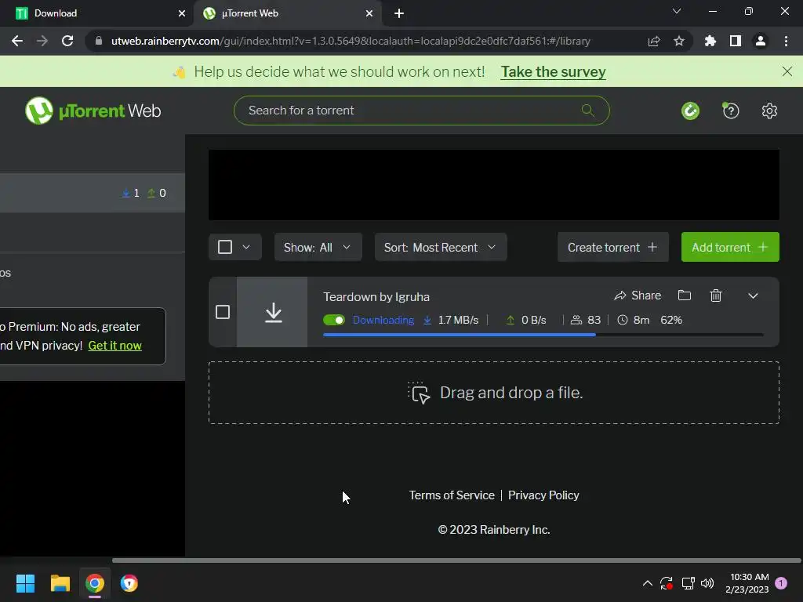
Task: Click Create torrent button
Action: (613, 247)
